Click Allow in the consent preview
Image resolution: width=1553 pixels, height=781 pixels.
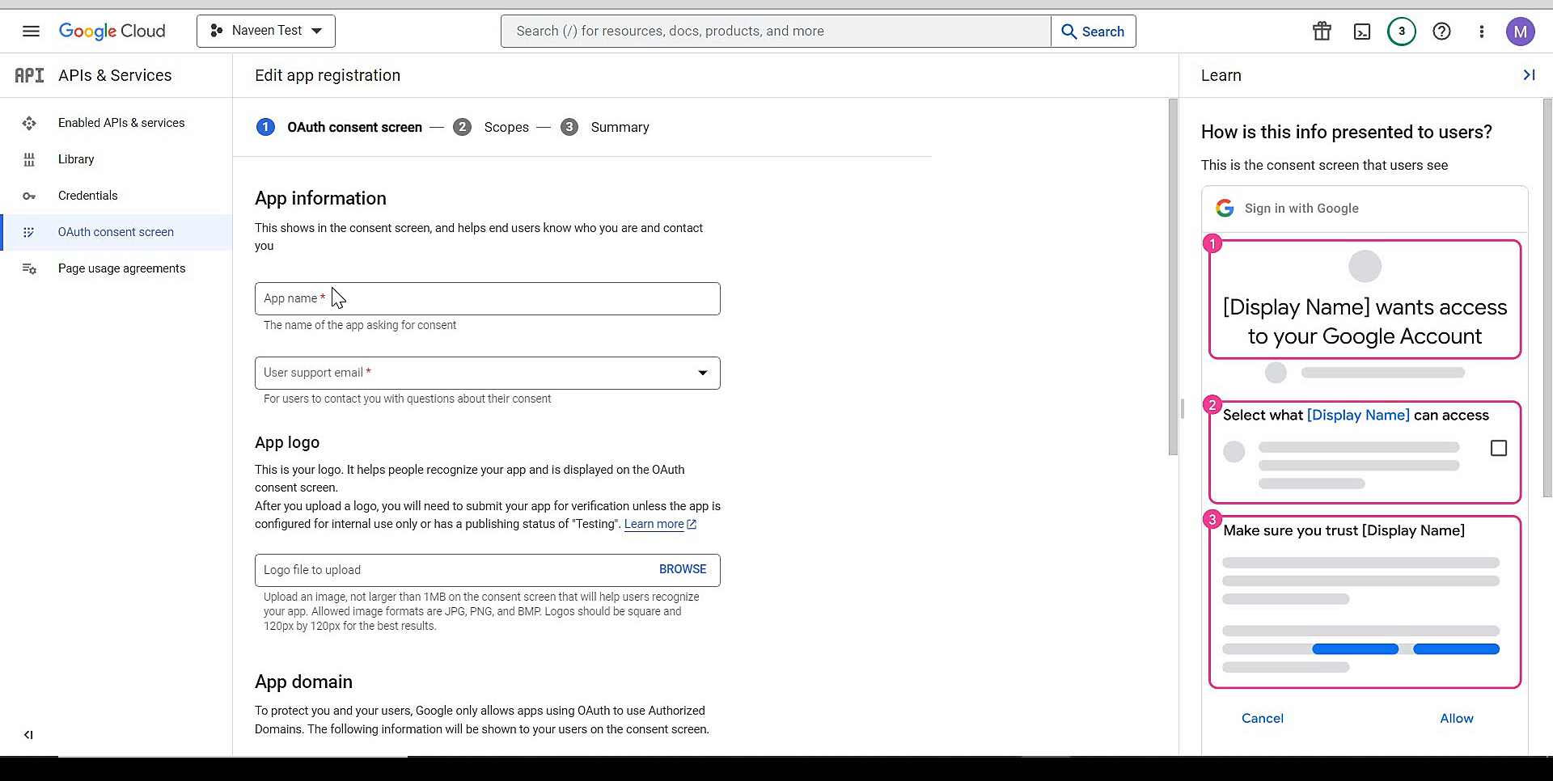click(1457, 718)
